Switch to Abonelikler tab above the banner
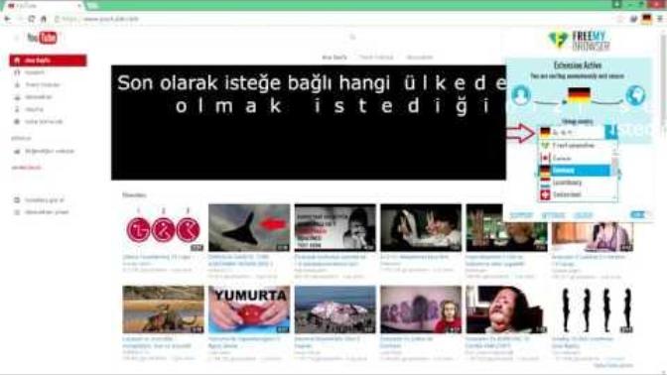Image resolution: width=667 pixels, height=375 pixels. (420, 58)
